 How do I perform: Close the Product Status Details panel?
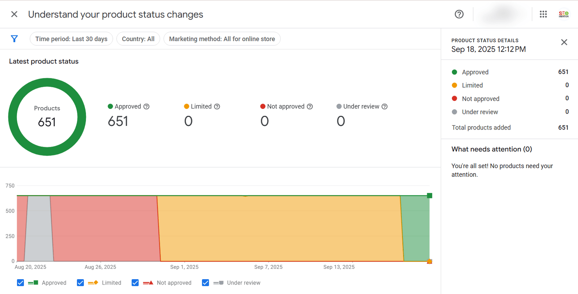click(x=564, y=42)
